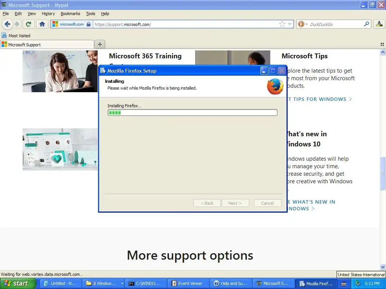The height and width of the screenshot is (289, 386).
Task: Click the Cancel button in Firefox Setup
Action: coord(268,203)
